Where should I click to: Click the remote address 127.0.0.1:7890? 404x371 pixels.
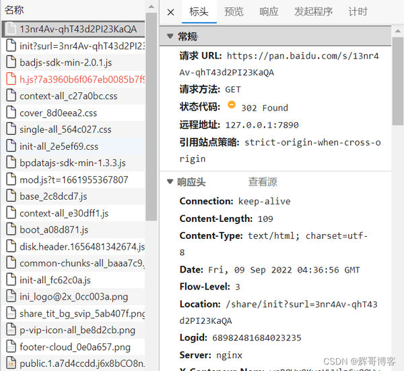[262, 125]
